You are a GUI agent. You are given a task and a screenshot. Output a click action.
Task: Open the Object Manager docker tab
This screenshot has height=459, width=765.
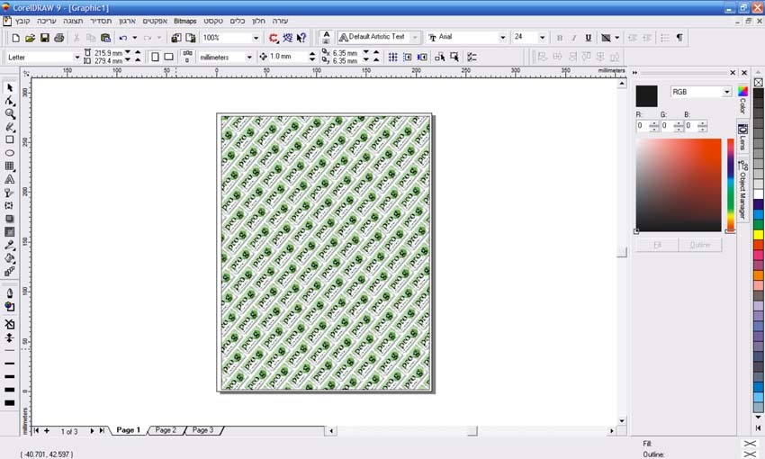click(742, 189)
